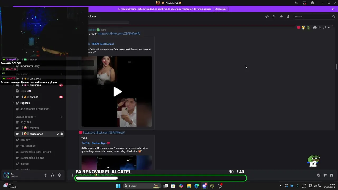Toggle headphone deafen in user panel
Image resolution: width=338 pixels, height=190 pixels.
(x=53, y=175)
